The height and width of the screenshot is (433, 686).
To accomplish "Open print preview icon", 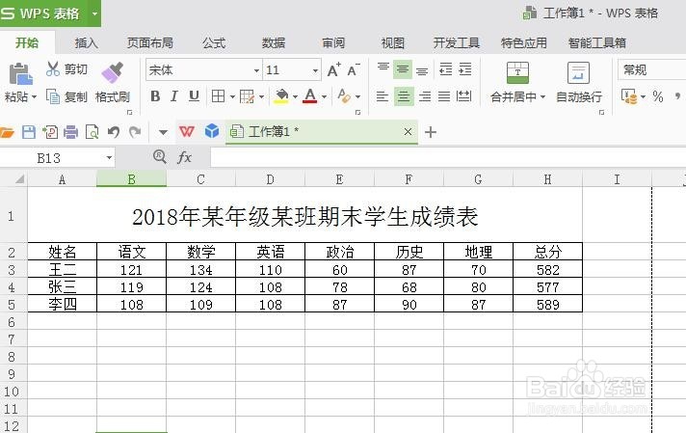I will (x=92, y=132).
